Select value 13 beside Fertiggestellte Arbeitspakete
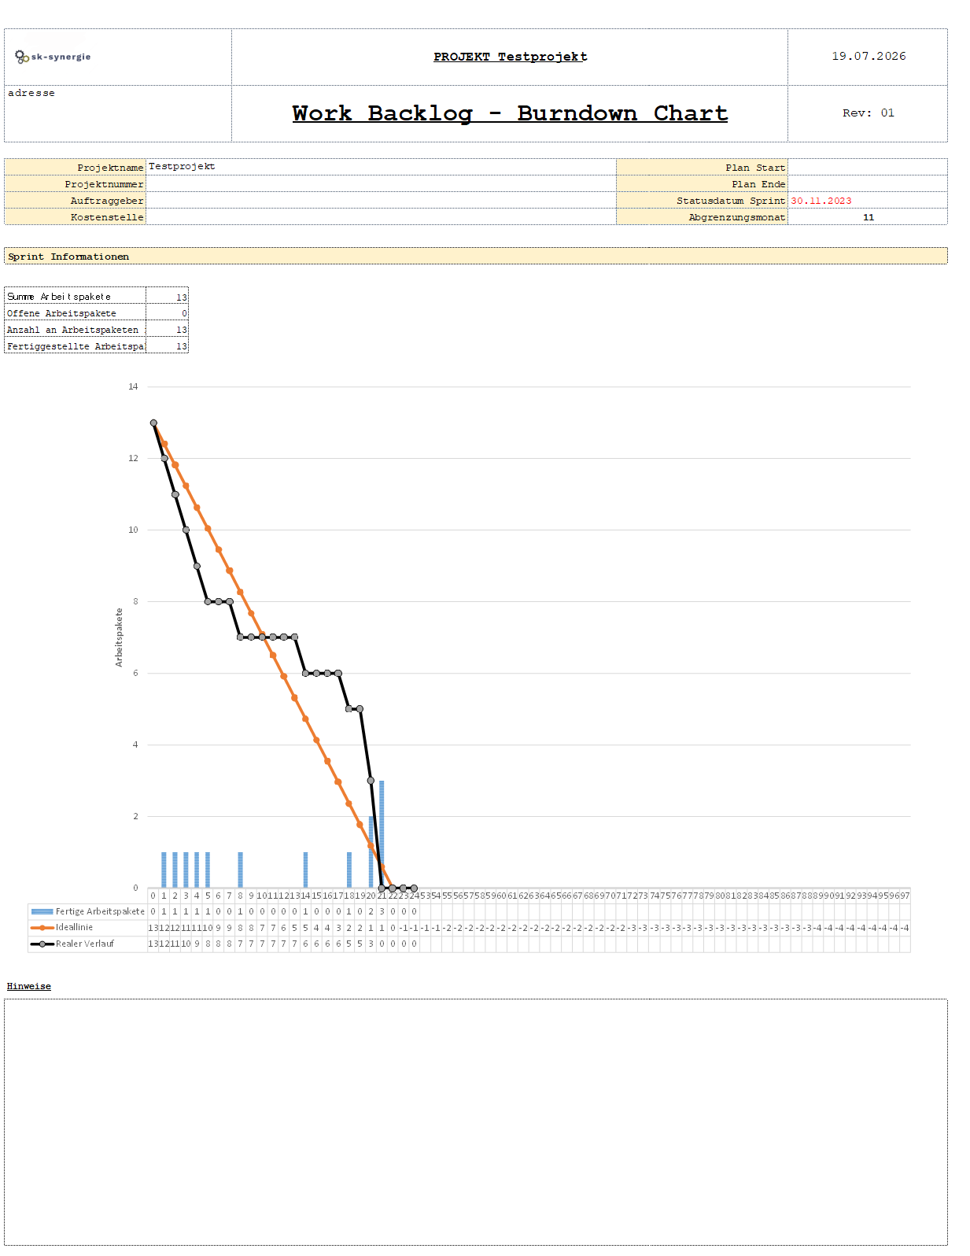This screenshot has width=970, height=1256. (182, 346)
